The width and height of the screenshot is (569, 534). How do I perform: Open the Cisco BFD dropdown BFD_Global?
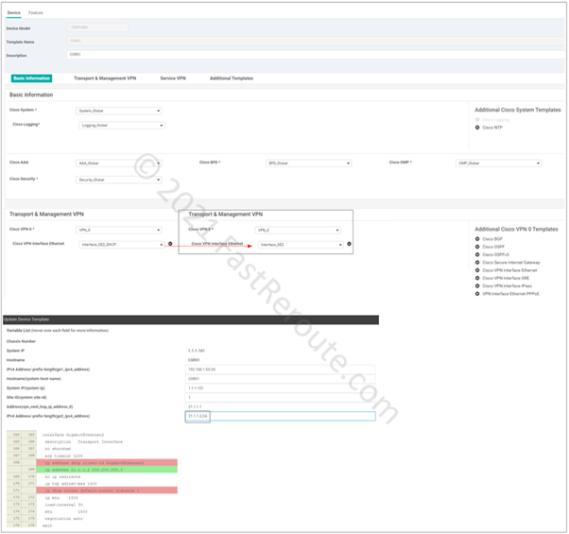click(308, 164)
